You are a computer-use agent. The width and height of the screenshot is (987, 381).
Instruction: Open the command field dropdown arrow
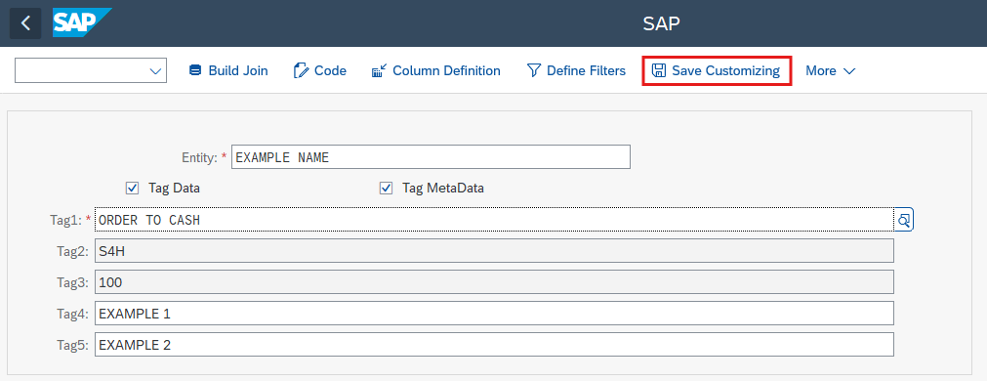click(156, 71)
